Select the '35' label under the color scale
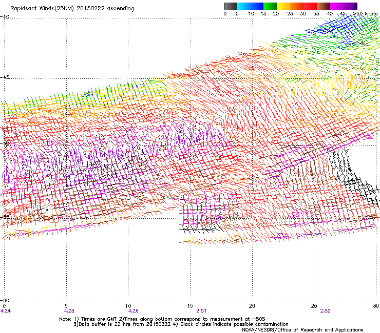 point(316,14)
